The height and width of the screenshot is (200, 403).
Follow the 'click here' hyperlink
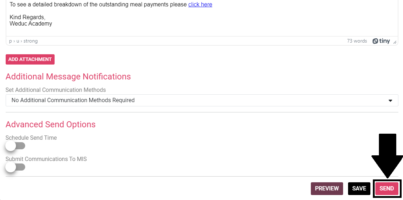(200, 5)
